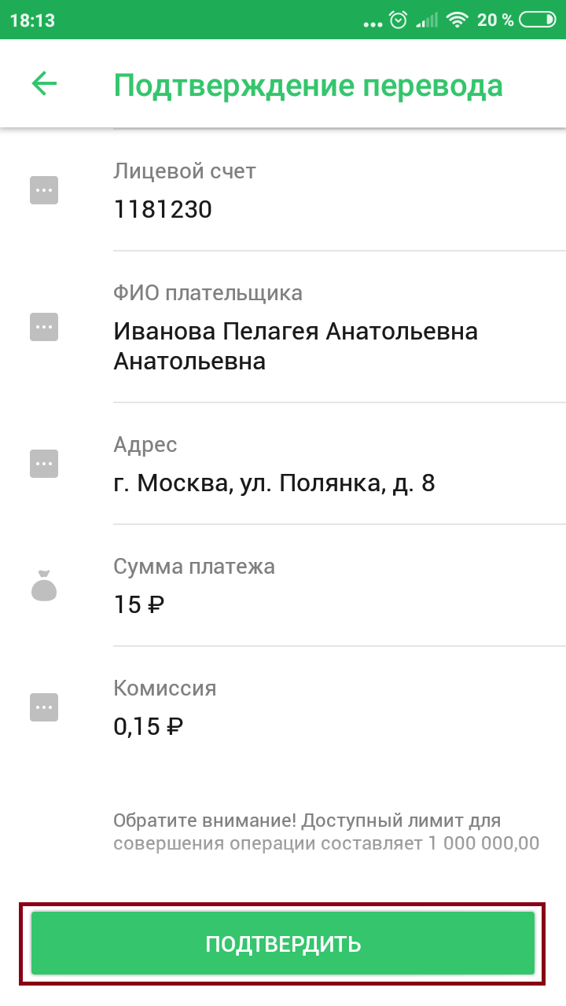
Task: Tap the icon beside Лицевой счет
Action: (x=44, y=190)
